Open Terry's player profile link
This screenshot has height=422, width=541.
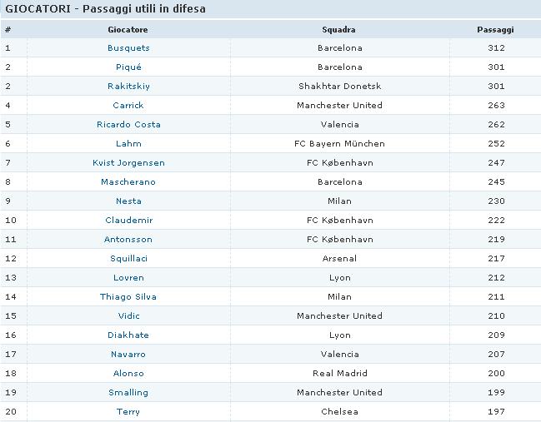[x=128, y=412]
